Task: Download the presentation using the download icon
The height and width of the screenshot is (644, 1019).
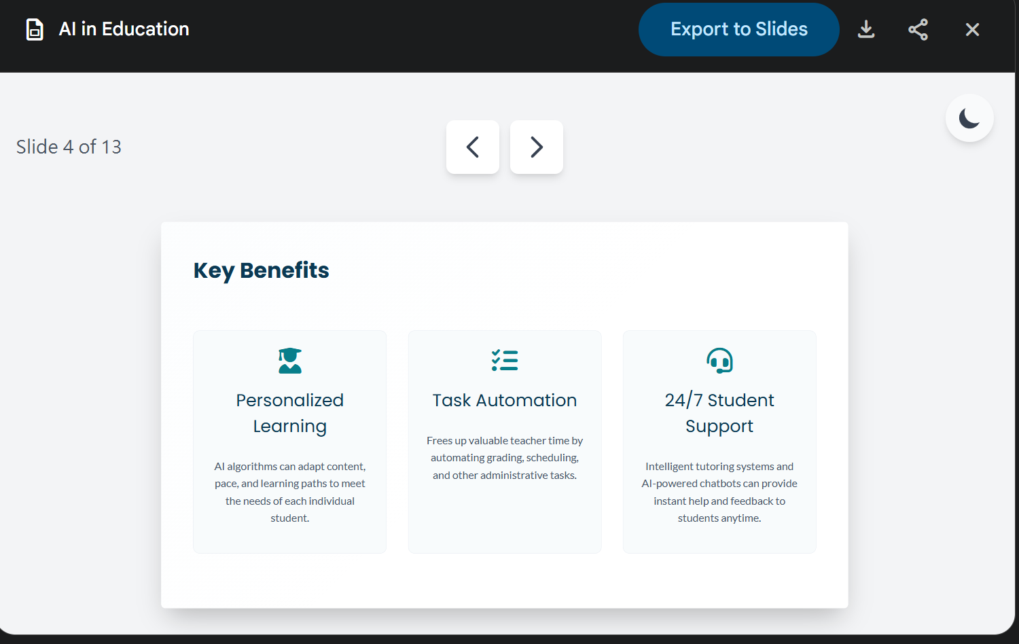Action: [x=866, y=29]
